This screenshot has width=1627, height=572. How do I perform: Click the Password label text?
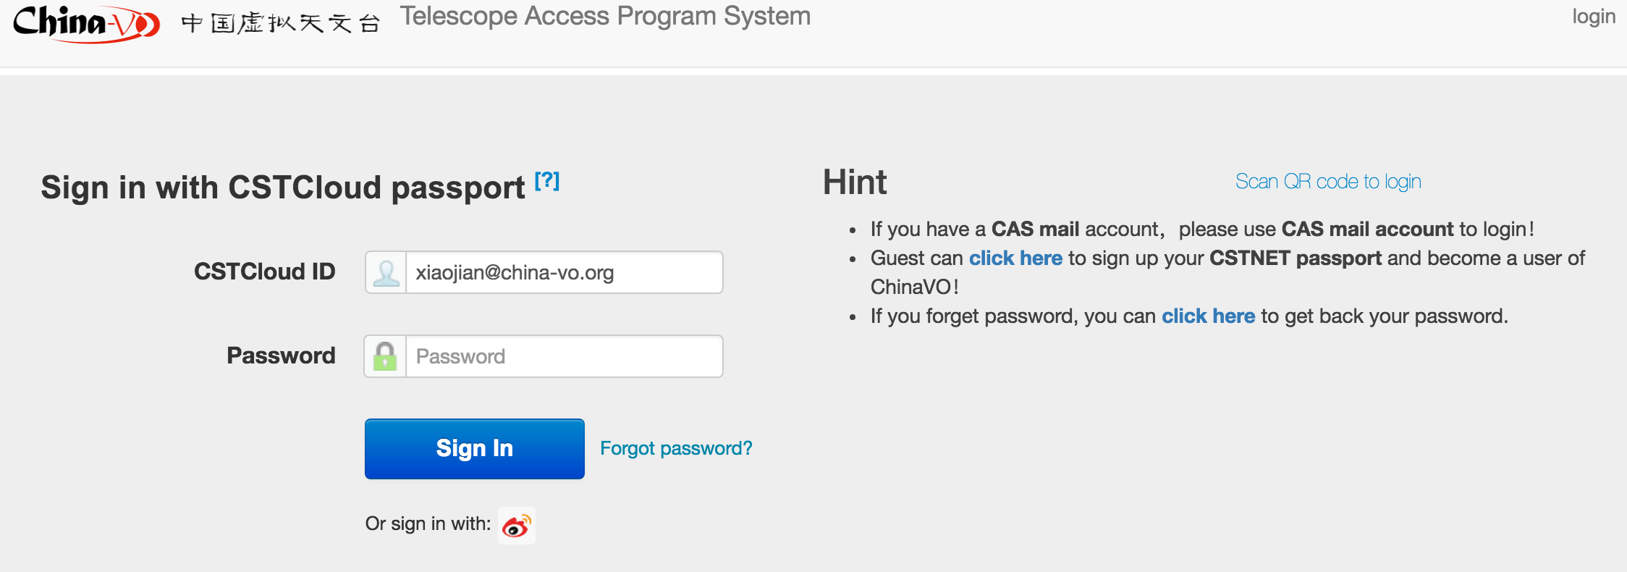(x=281, y=356)
